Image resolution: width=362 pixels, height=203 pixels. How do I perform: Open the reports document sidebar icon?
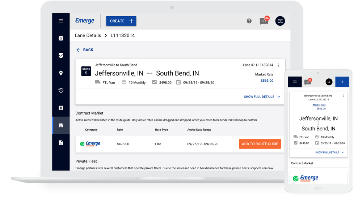click(61, 143)
